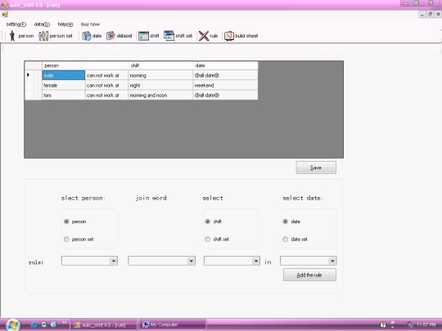442x331 pixels.
Task: Select the person radio button
Action: click(66, 221)
